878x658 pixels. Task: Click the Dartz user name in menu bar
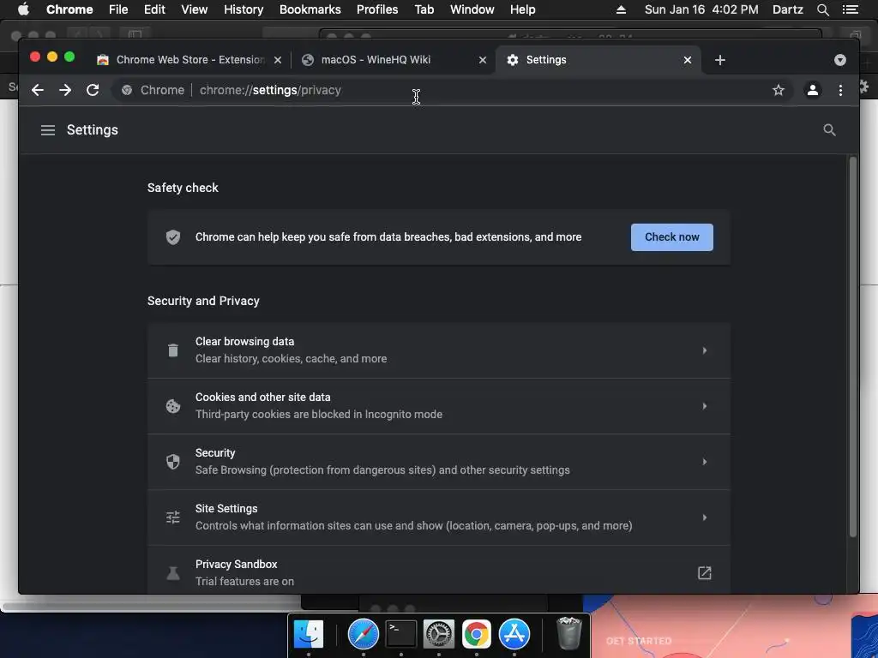tap(788, 9)
